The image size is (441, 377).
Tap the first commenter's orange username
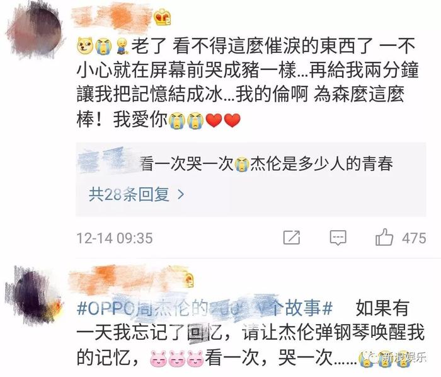point(113,17)
